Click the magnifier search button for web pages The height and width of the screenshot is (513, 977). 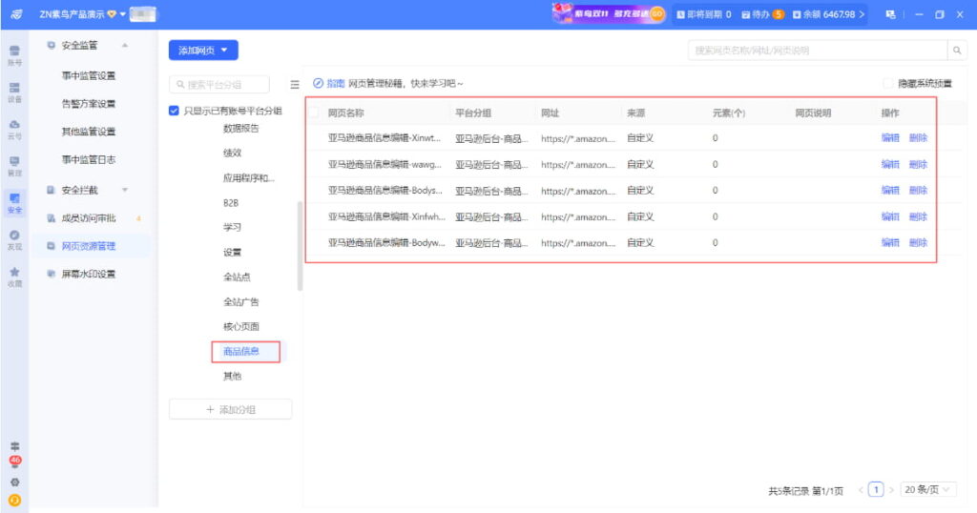(956, 51)
